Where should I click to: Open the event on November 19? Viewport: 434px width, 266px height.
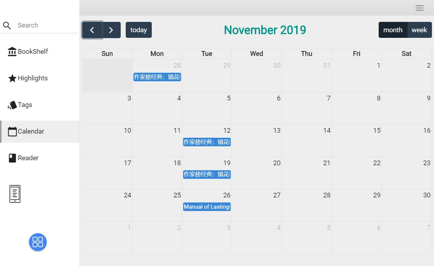click(x=207, y=174)
